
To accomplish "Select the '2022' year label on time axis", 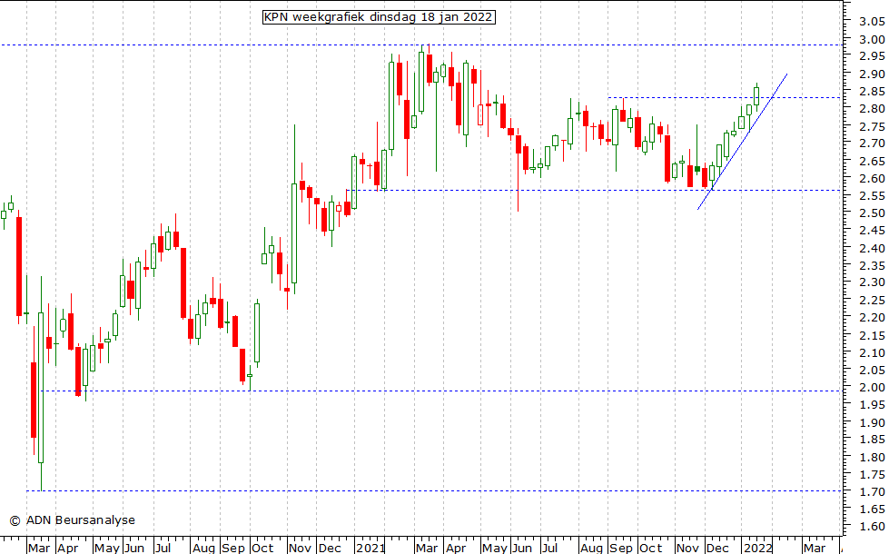I will pos(758,548).
